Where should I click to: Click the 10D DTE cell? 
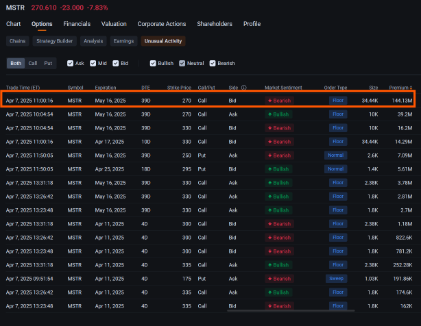point(146,142)
